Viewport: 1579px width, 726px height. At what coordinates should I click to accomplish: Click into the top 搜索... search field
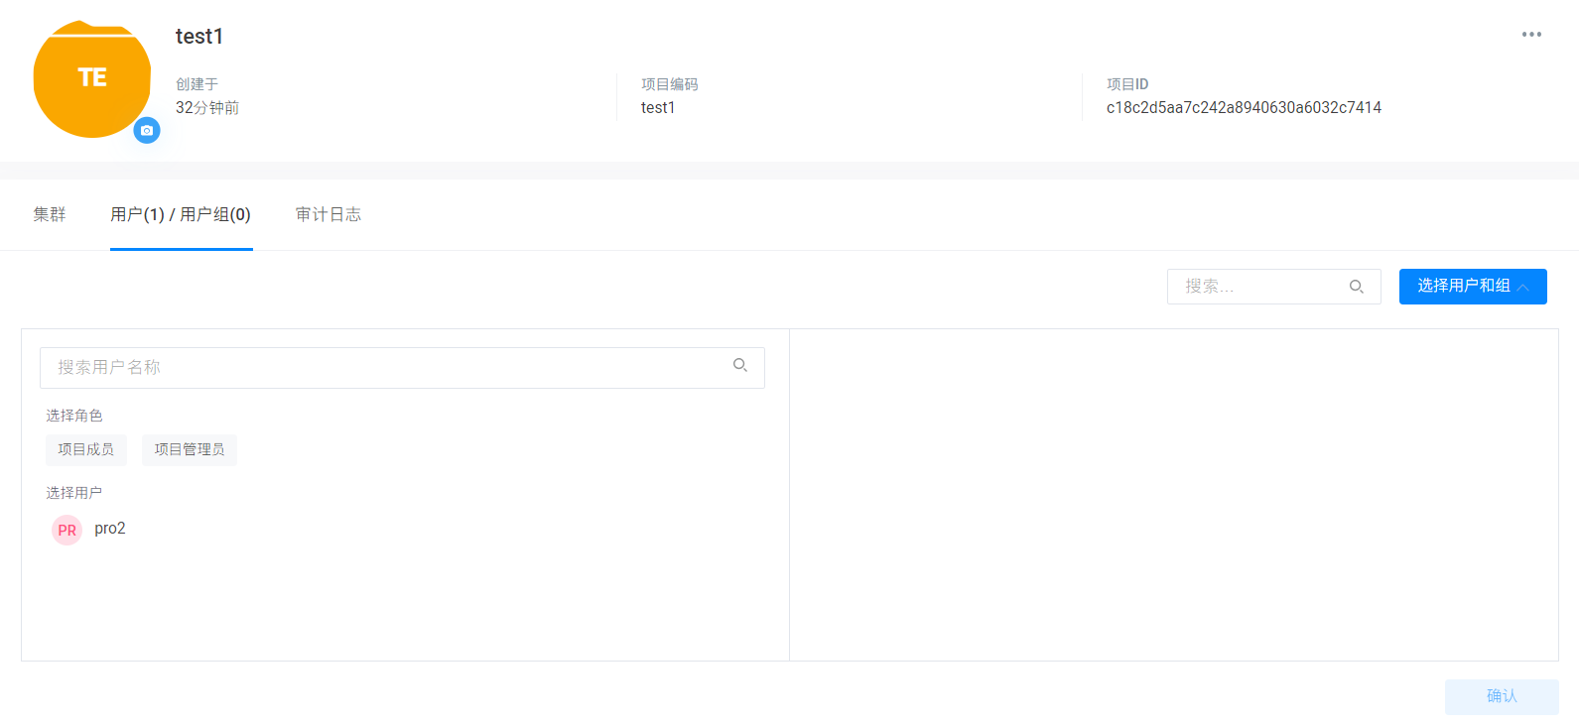1255,287
